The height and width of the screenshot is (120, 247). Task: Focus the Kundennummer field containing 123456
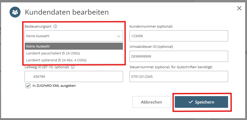coord(179,36)
